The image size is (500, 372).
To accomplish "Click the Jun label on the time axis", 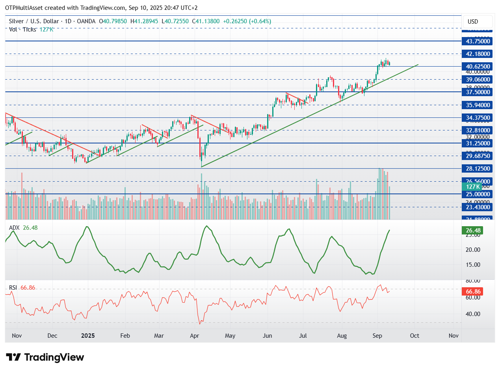I will click(x=267, y=336).
